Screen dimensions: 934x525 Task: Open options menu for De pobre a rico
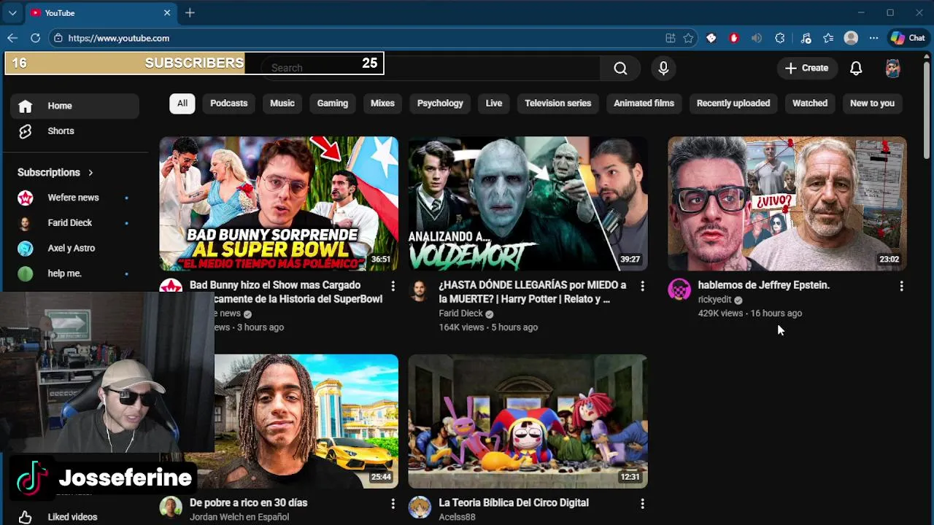[x=393, y=504]
